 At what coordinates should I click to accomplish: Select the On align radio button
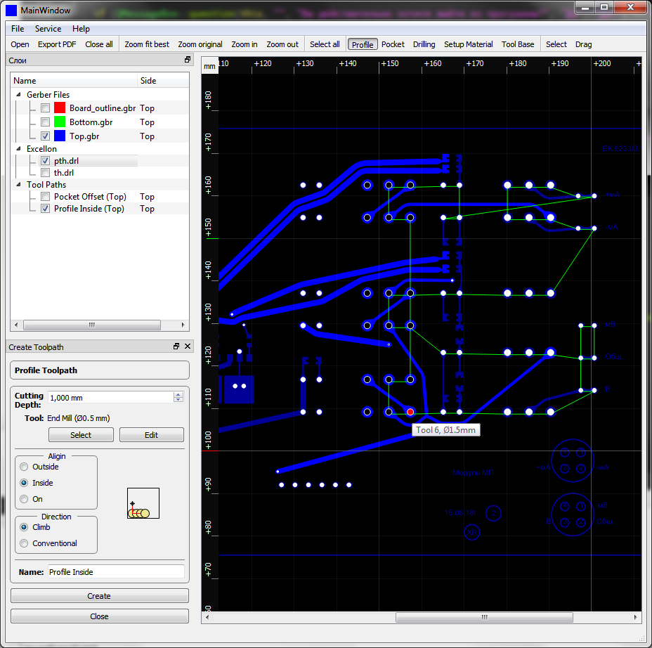24,499
